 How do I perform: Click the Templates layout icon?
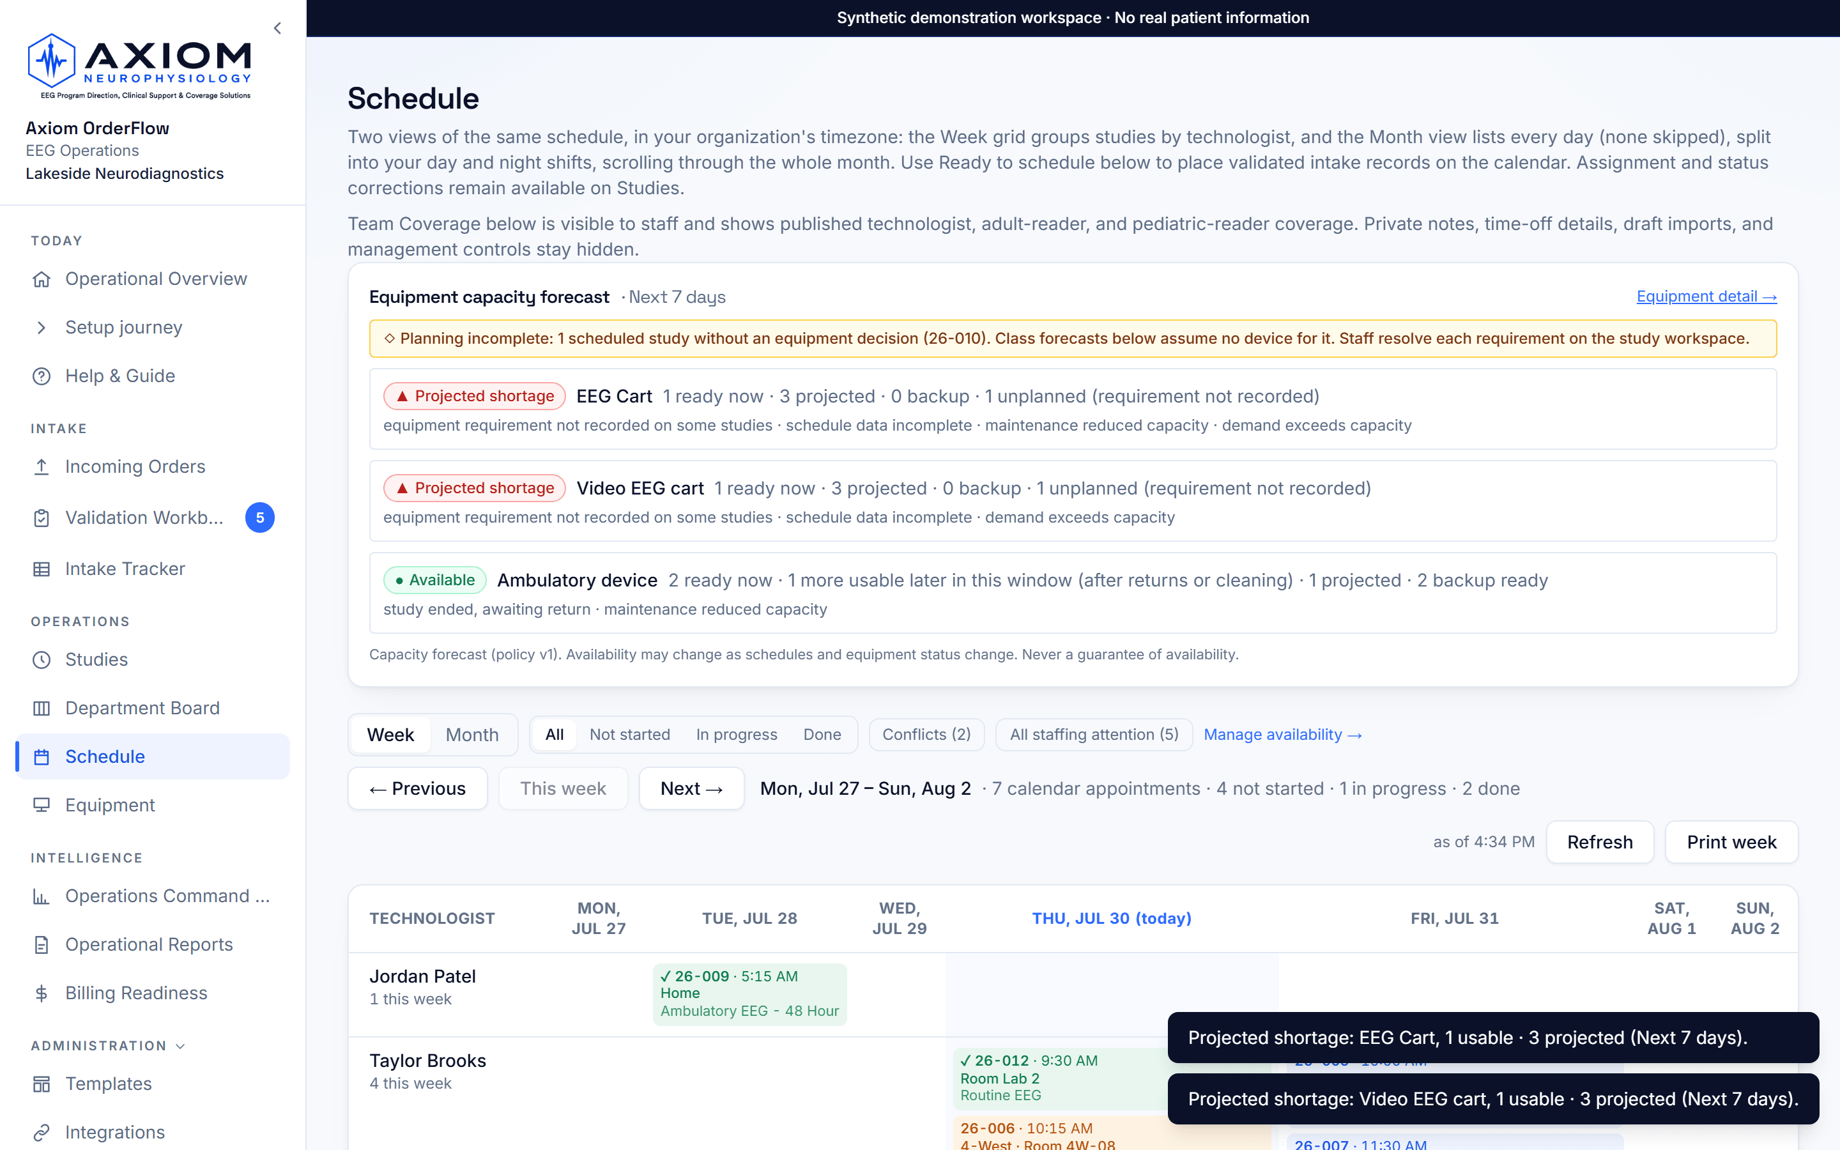[42, 1085]
